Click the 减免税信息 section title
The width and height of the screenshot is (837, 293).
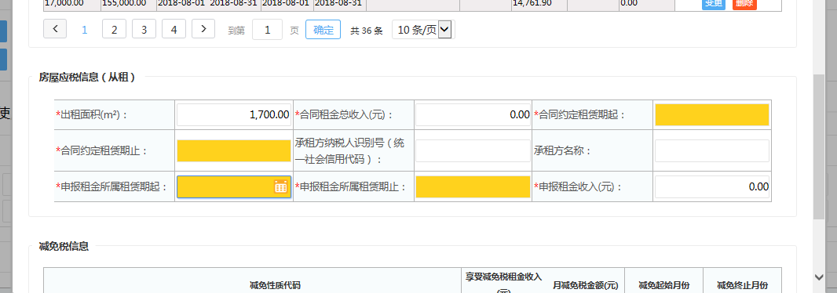[x=64, y=246]
